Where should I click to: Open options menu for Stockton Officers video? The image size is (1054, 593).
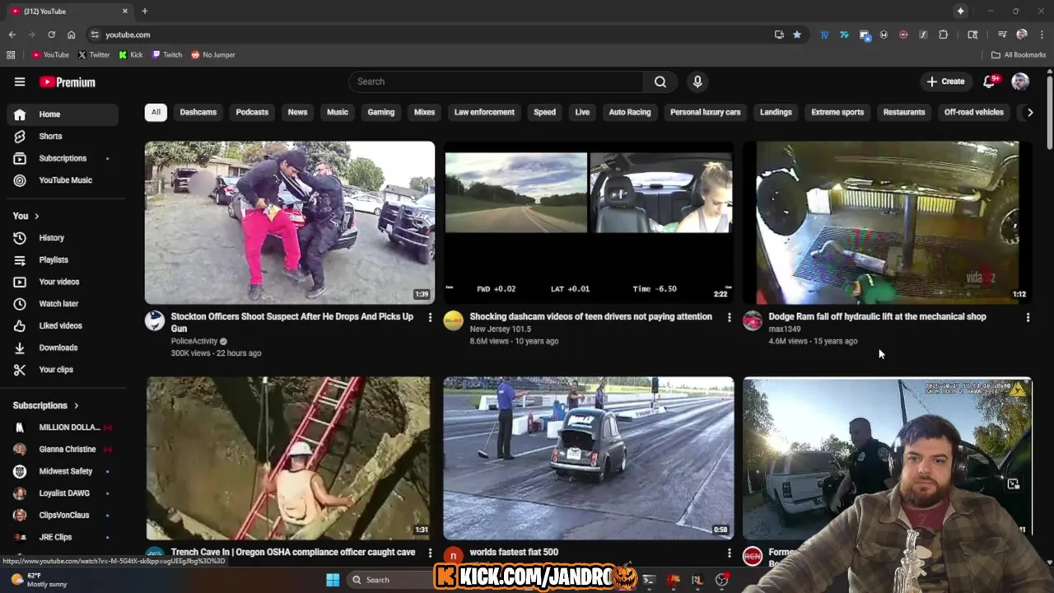tap(430, 317)
